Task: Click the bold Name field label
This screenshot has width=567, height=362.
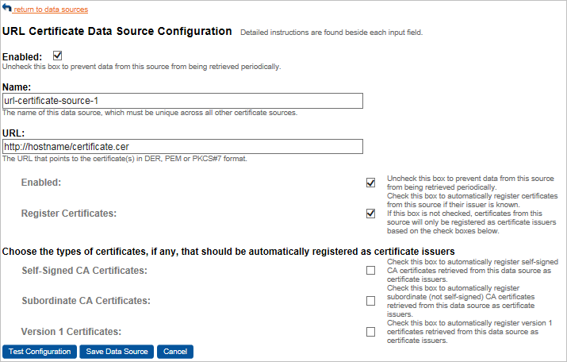Action: tap(17, 86)
